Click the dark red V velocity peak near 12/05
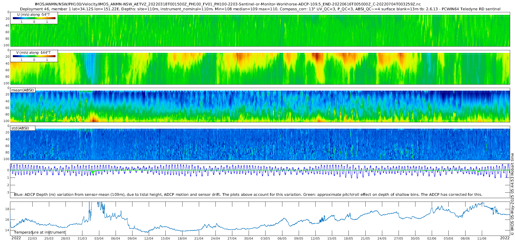 point(317,57)
